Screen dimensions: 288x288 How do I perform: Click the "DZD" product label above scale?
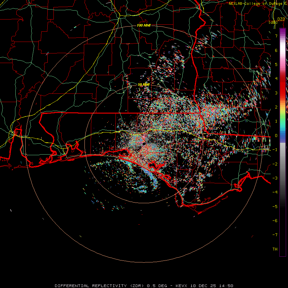tap(281, 19)
